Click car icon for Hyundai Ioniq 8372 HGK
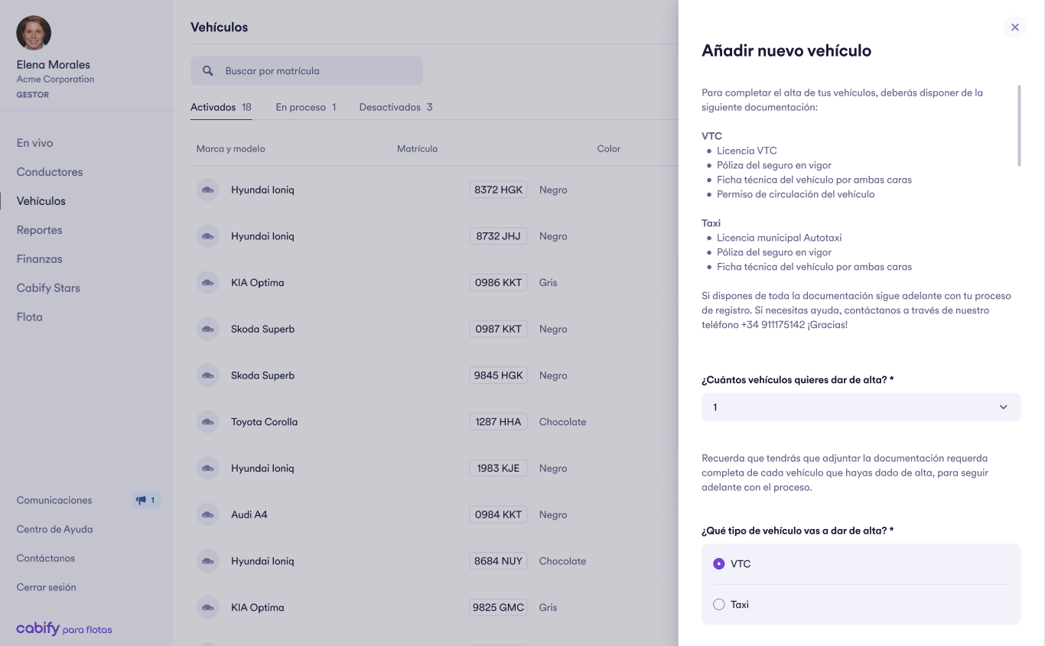Screen dimensions: 1045x646 pos(207,190)
